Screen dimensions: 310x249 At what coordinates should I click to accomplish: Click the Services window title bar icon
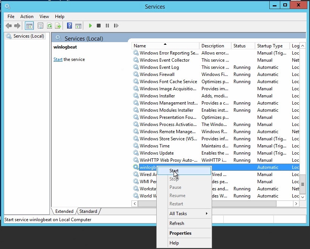coord(8,6)
